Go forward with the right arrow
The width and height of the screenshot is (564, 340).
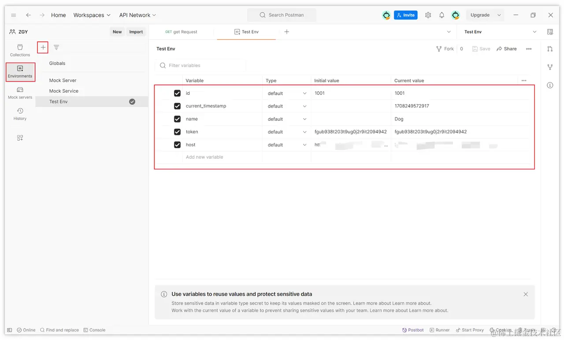click(x=42, y=15)
